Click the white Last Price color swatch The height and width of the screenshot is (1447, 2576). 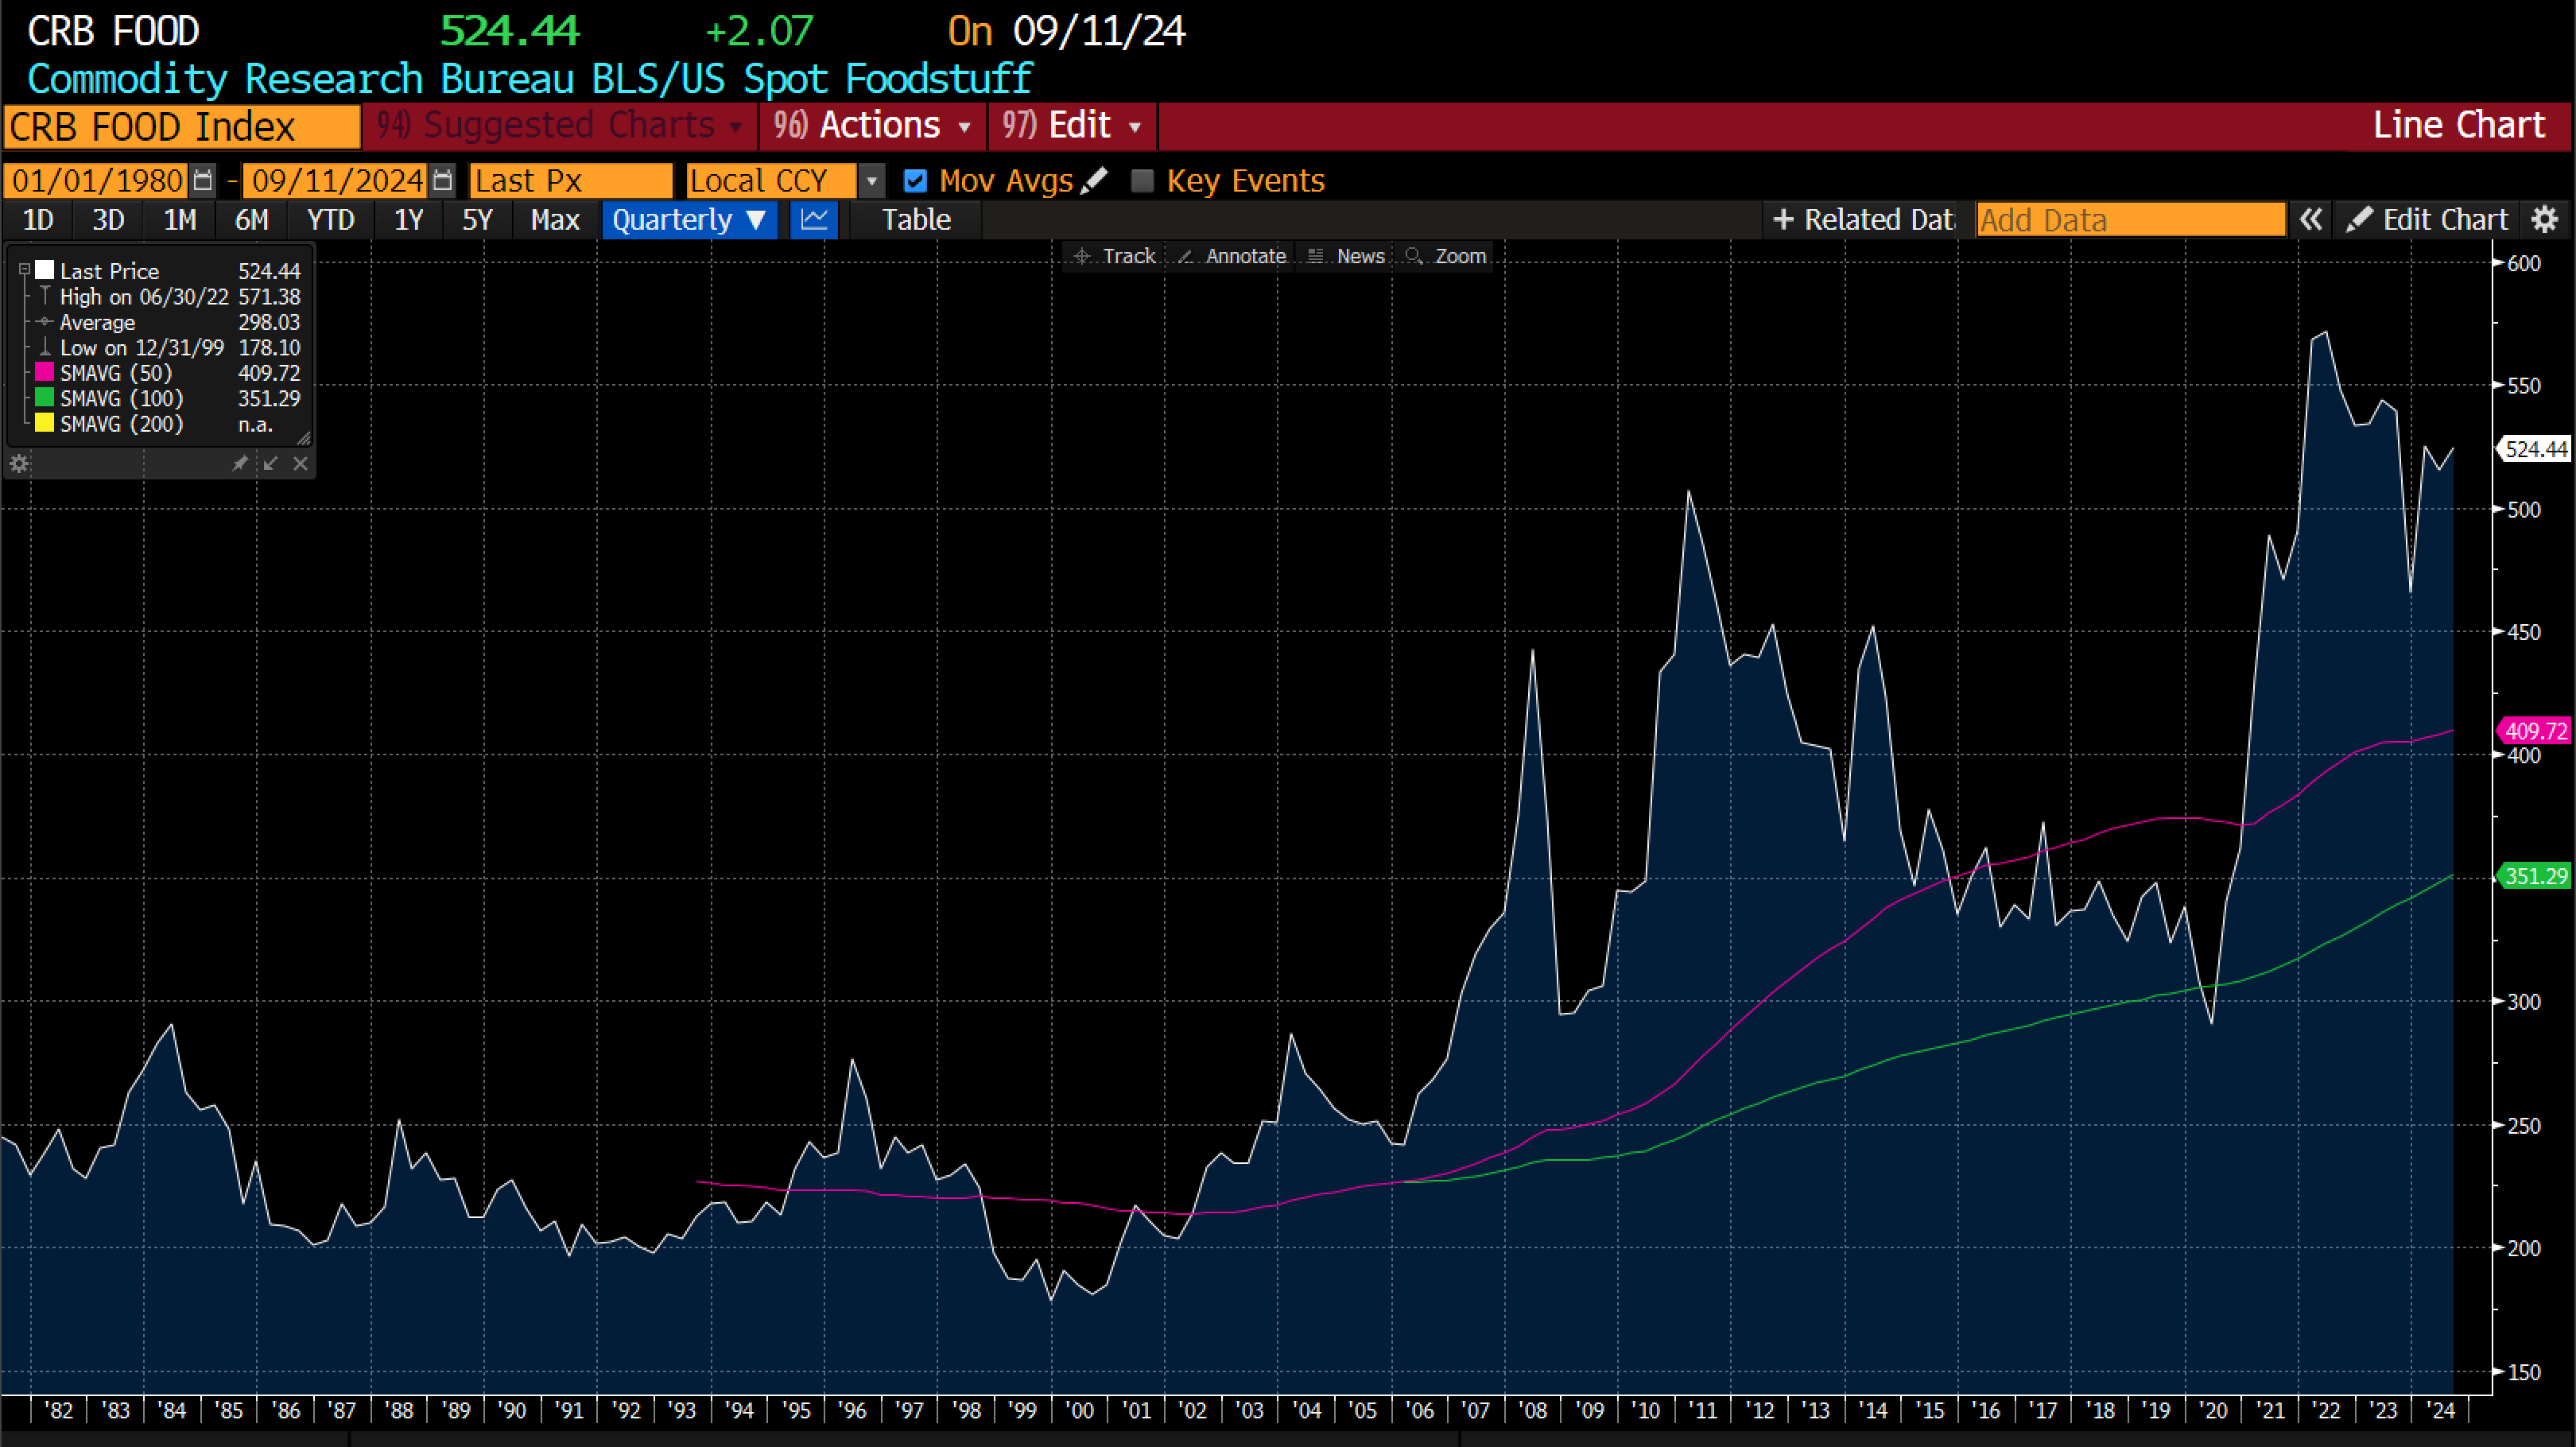point(45,270)
